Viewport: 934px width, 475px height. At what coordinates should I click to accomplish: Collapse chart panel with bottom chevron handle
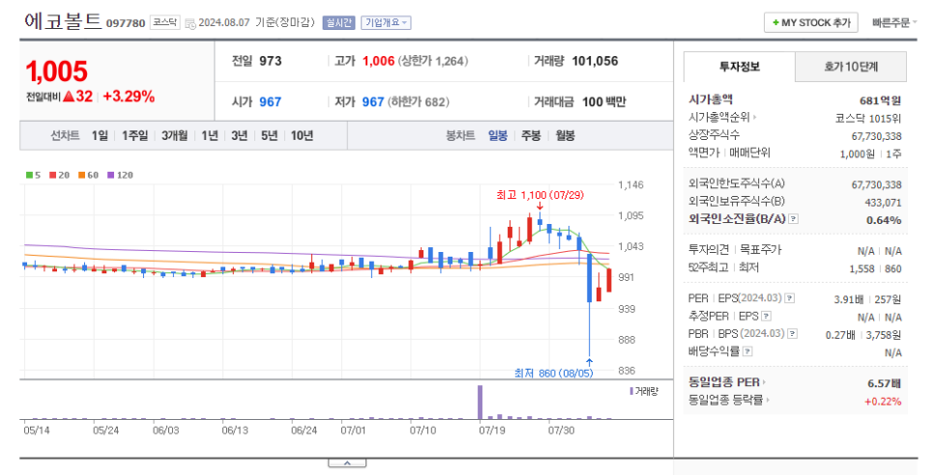347,463
